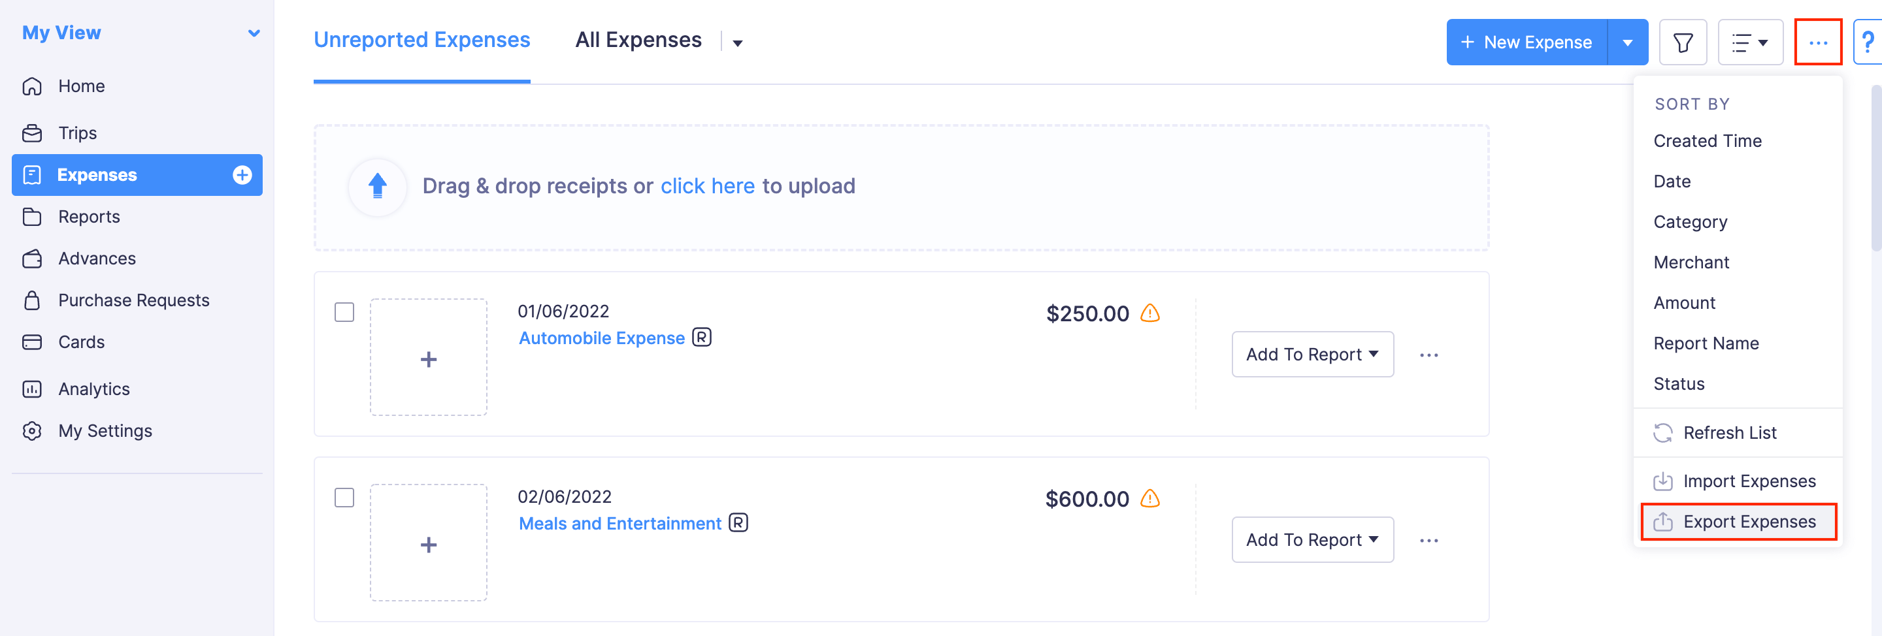Navigate to Advances
Screen dimensions: 1882x636
point(97,258)
